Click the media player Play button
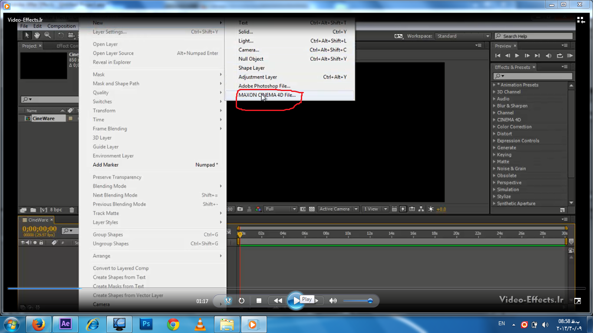The width and height of the screenshot is (593, 333). tap(296, 300)
